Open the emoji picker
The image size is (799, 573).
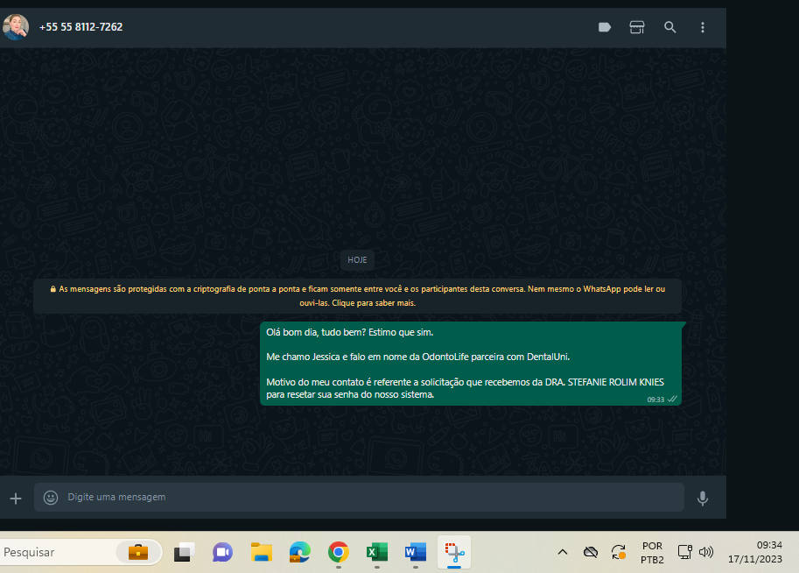(51, 498)
